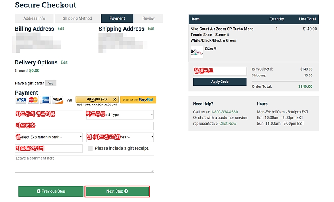This screenshot has width=334, height=202.
Task: Apply the discount code
Action: pos(220,82)
